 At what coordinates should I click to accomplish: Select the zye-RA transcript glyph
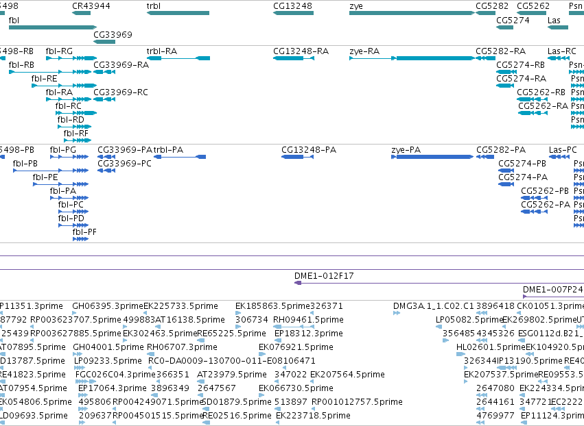tap(412, 58)
